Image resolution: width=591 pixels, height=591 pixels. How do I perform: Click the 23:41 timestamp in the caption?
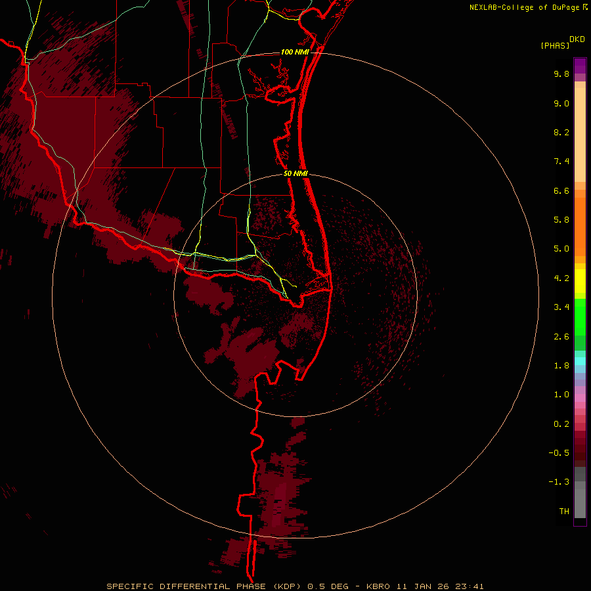tap(470, 586)
